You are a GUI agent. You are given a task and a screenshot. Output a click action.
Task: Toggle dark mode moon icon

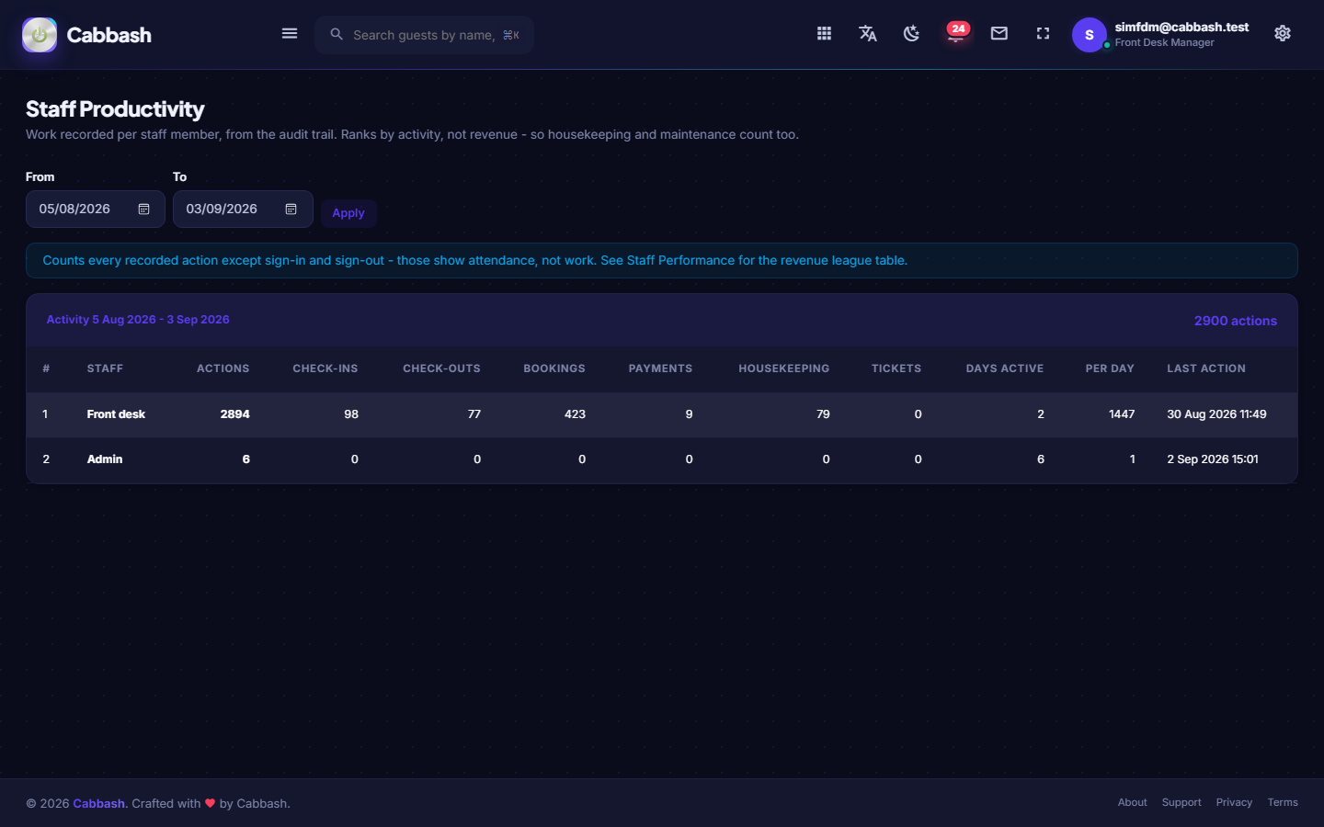[x=911, y=34]
